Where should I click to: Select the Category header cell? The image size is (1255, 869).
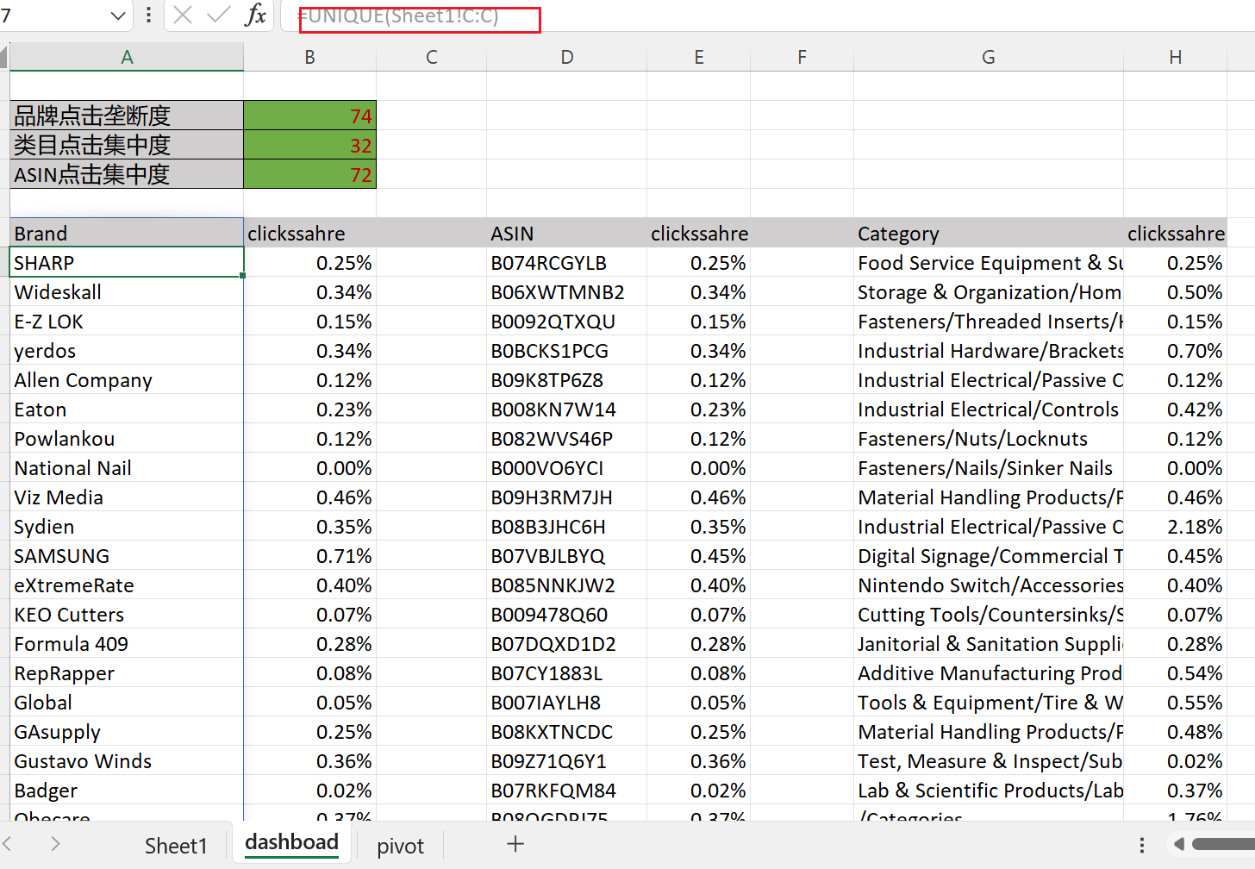(x=989, y=233)
